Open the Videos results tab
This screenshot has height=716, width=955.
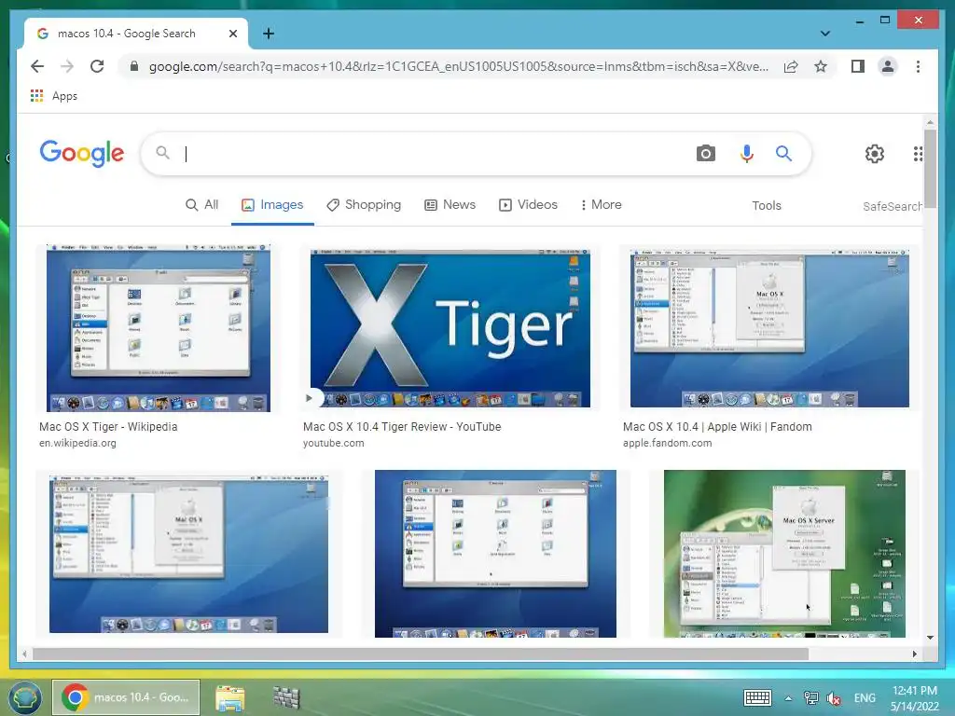[528, 204]
